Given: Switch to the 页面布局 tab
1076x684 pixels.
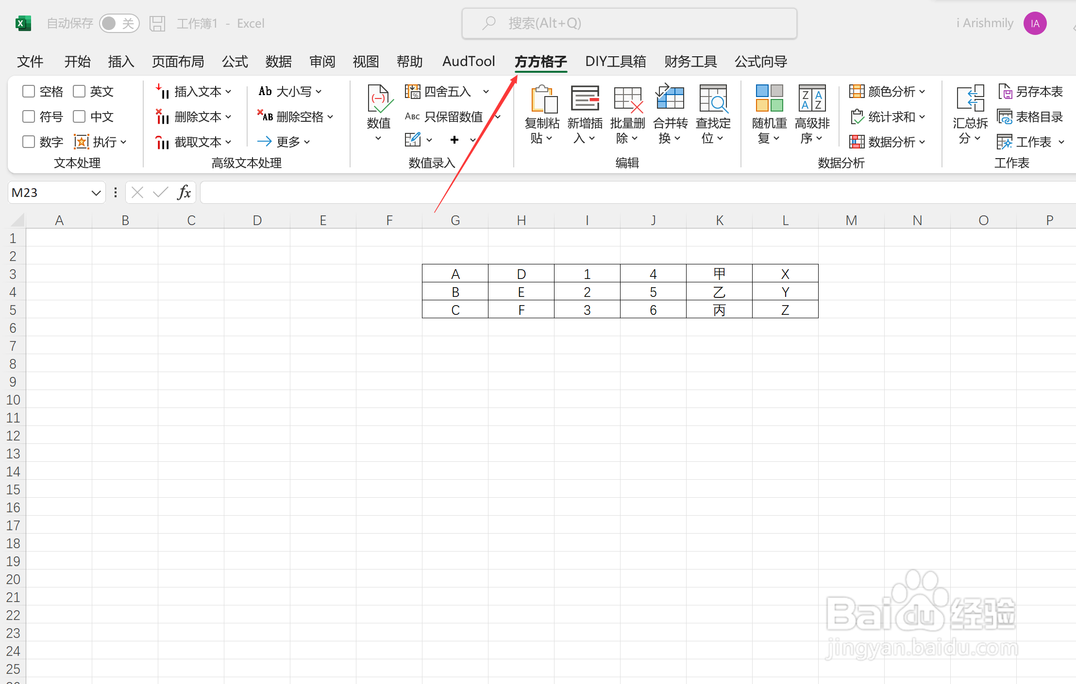Looking at the screenshot, I should click(x=178, y=62).
